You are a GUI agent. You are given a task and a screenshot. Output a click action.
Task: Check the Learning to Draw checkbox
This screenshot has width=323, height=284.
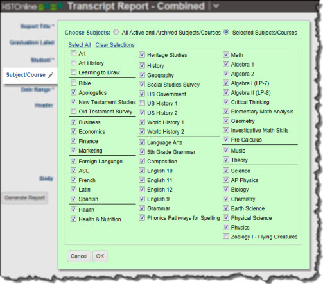[73, 72]
